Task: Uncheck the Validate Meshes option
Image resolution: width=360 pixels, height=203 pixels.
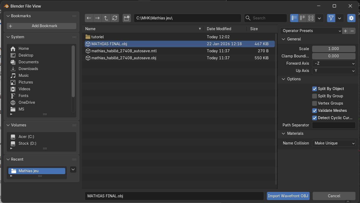Action: pyautogui.click(x=314, y=111)
